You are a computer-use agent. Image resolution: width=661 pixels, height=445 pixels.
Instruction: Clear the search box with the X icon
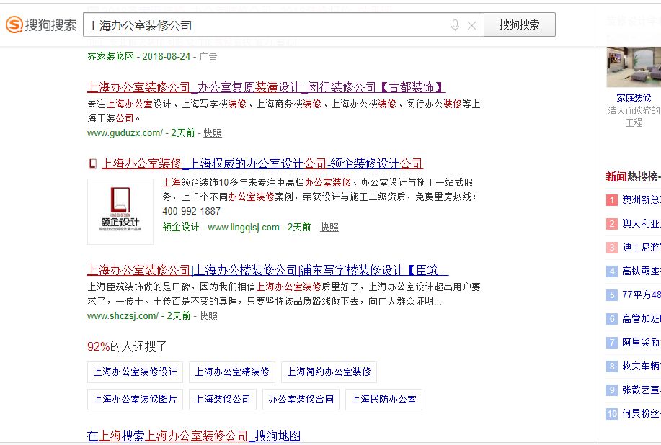(x=471, y=26)
